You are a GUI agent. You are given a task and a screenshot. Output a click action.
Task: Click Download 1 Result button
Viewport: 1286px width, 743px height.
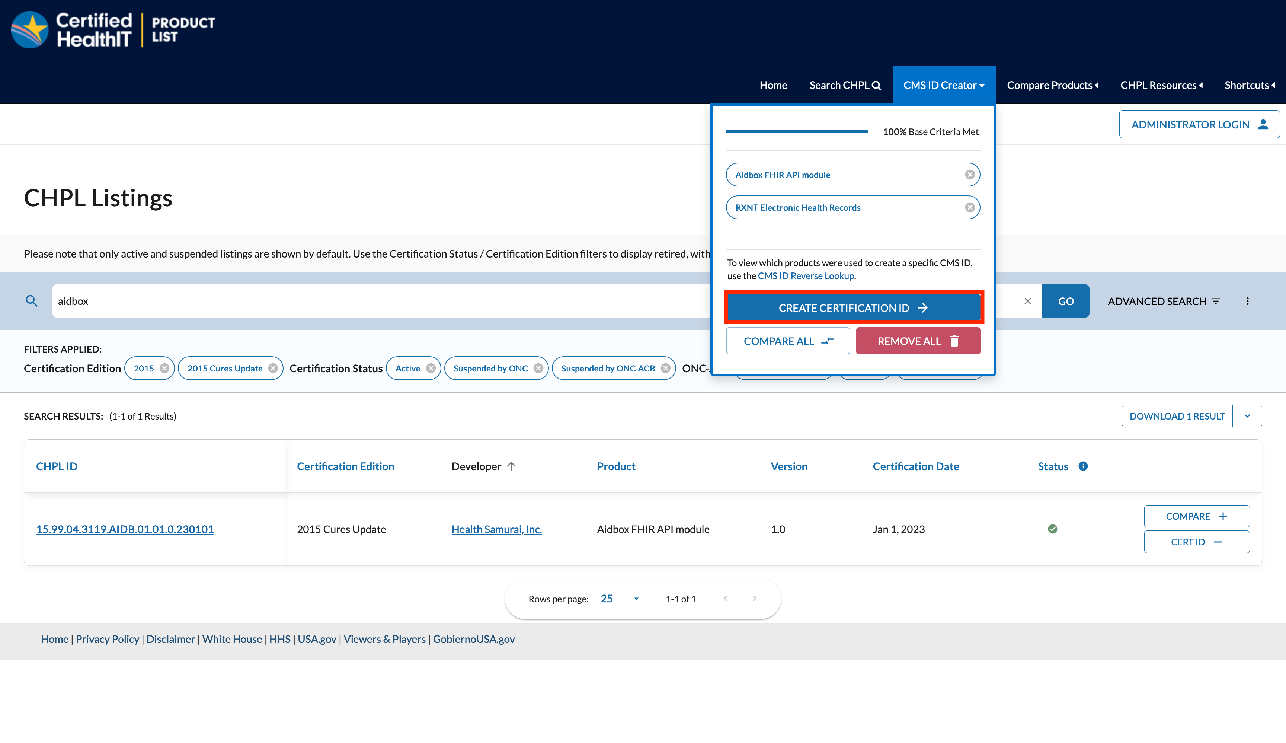1177,416
